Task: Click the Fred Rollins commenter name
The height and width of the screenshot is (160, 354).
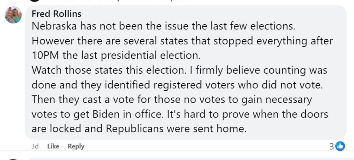Action: click(57, 14)
